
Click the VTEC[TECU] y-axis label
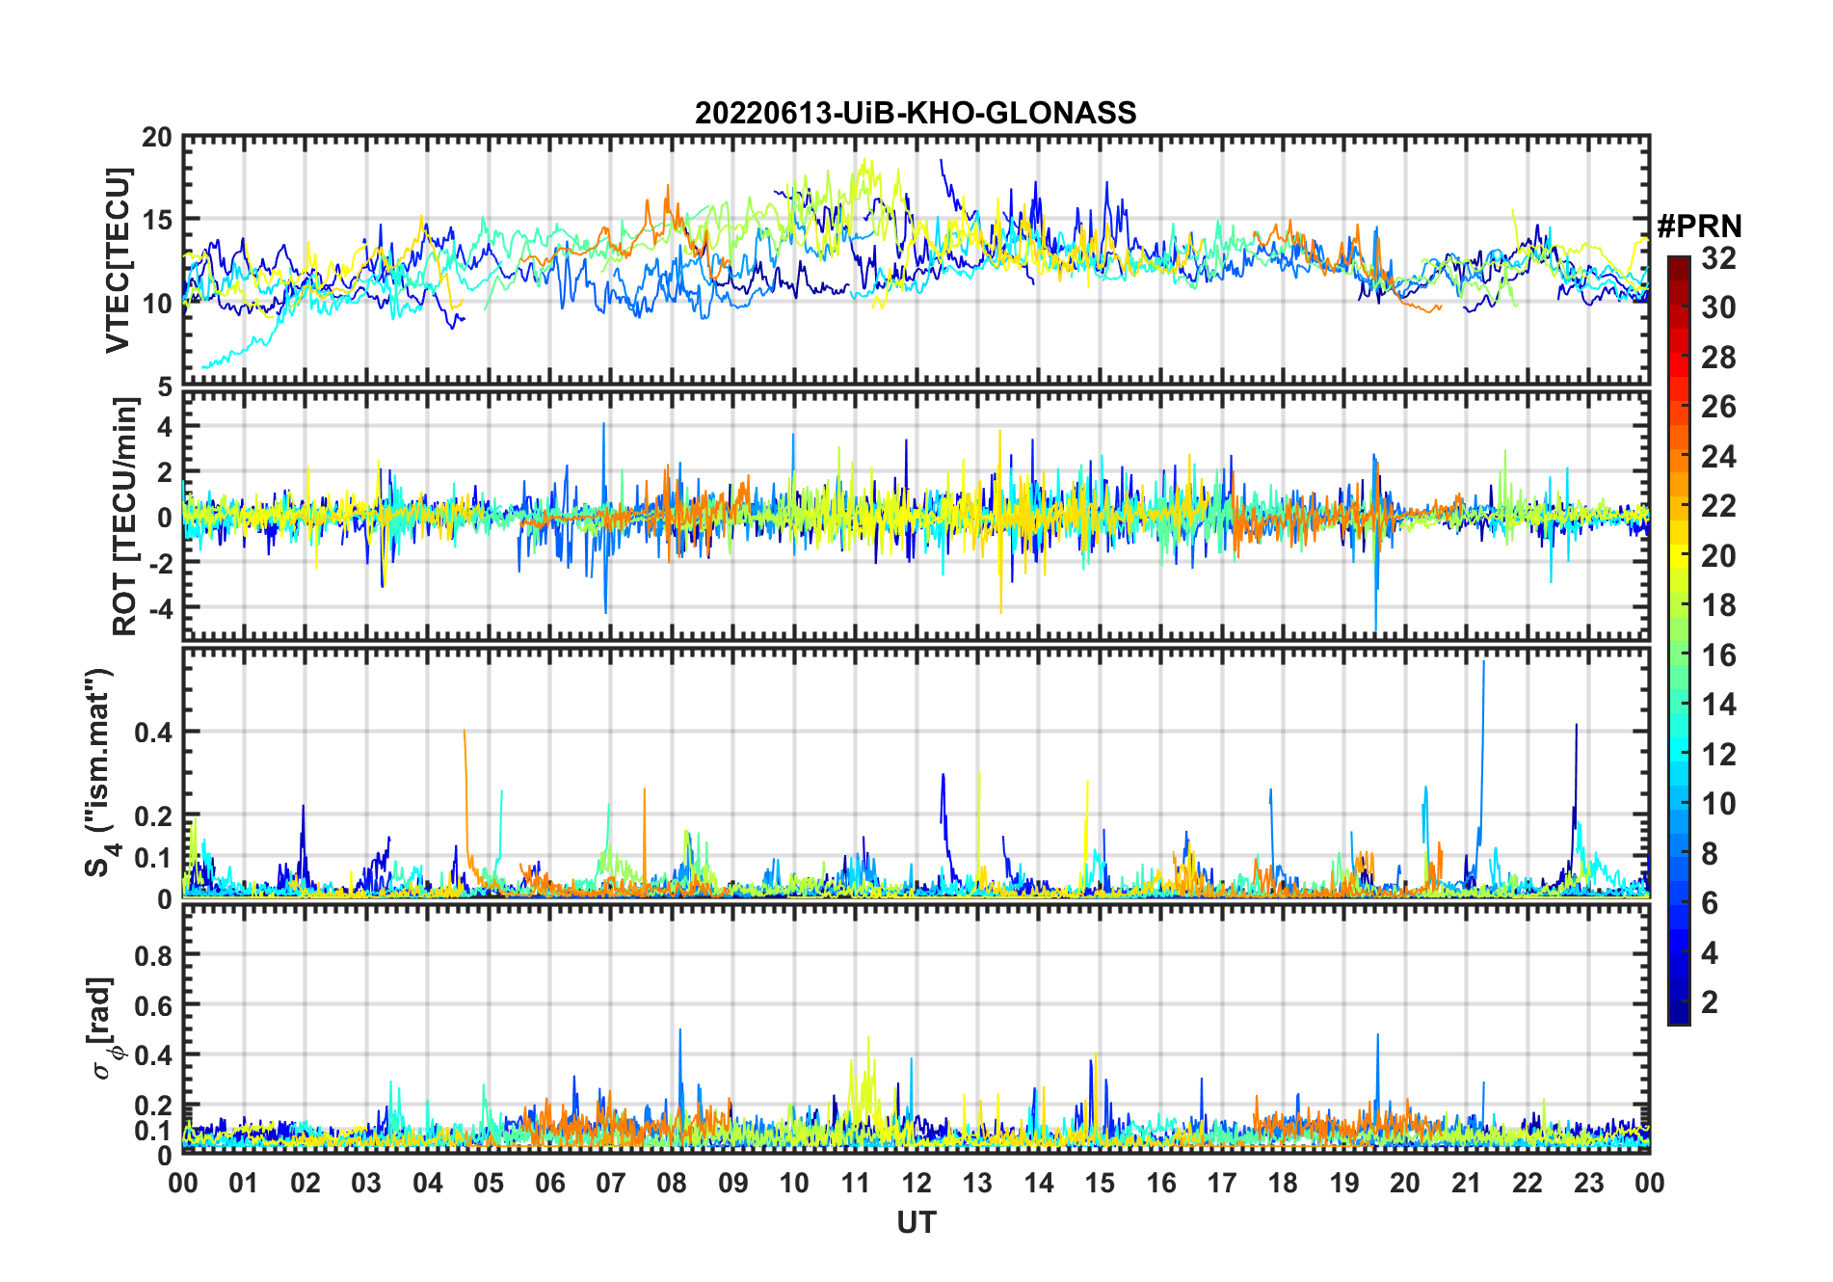point(119,260)
